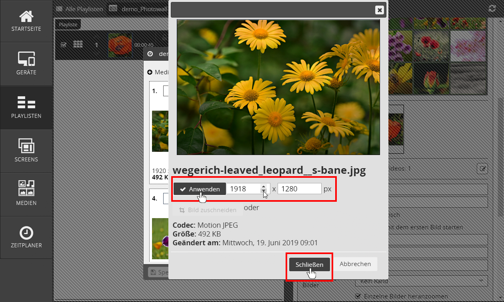Click the refresh icon at top right
504x302 pixels.
pos(492,8)
